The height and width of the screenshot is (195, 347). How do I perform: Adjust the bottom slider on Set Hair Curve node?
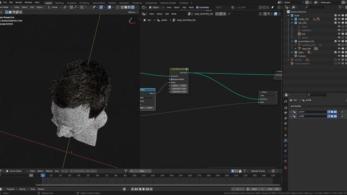[x=179, y=92]
